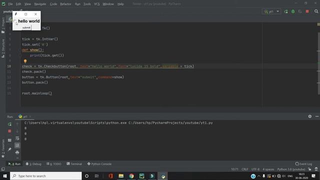
Task: Hide the Run panel with minus icon
Action: (x=316, y=116)
